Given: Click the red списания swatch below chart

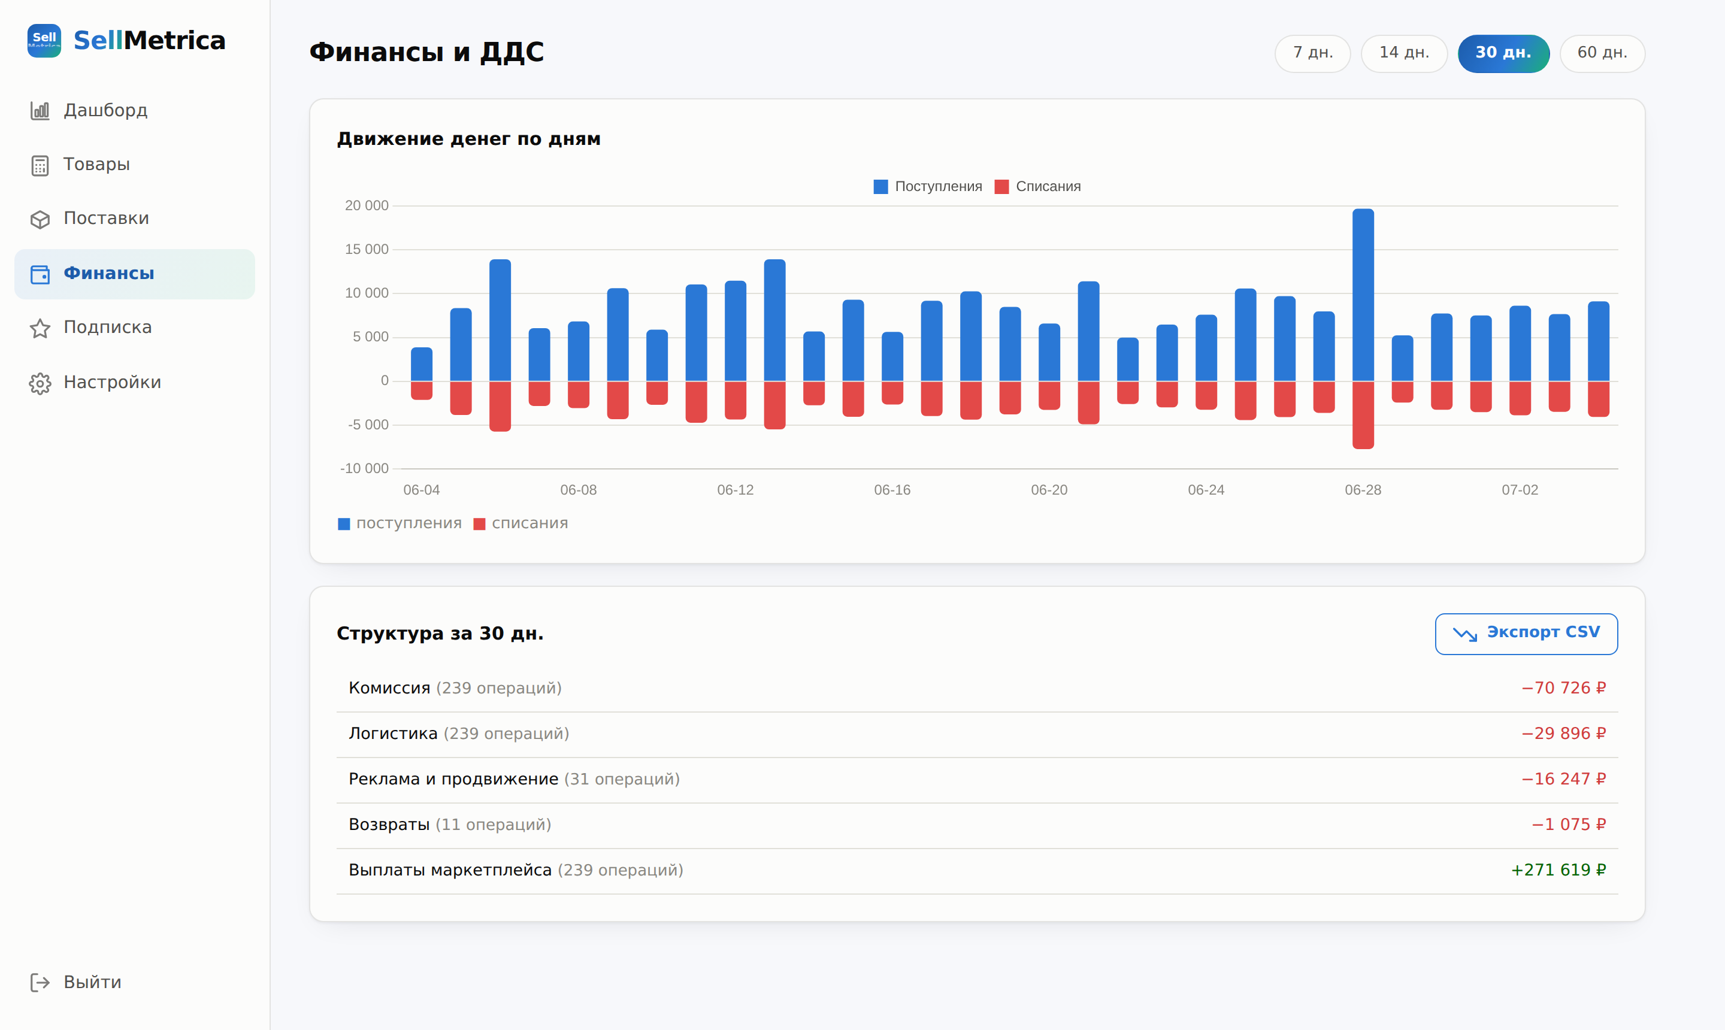Looking at the screenshot, I should coord(479,524).
